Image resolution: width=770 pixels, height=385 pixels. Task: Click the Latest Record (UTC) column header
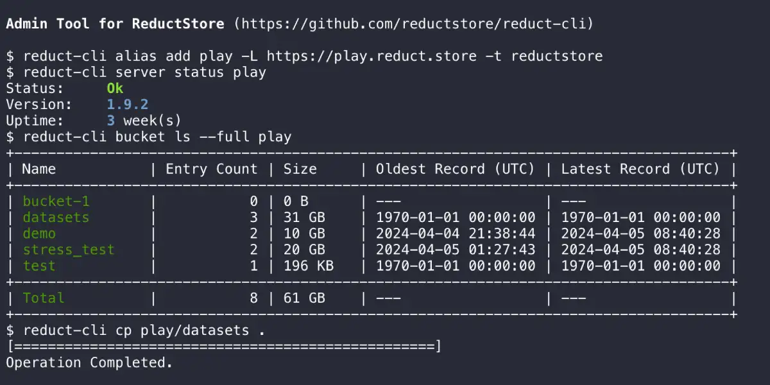(640, 169)
